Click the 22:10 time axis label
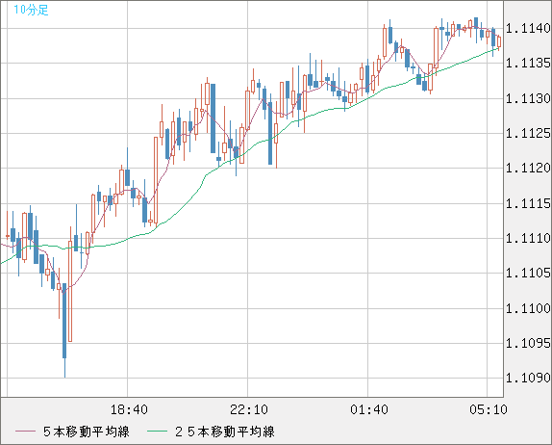The height and width of the screenshot is (445, 552). (249, 409)
